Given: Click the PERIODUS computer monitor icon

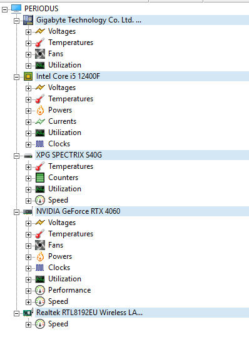Looking at the screenshot, I should [16, 9].
